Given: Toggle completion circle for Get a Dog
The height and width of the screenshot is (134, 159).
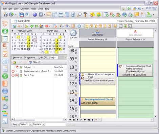Looking at the screenshot, I should pos(13,75).
